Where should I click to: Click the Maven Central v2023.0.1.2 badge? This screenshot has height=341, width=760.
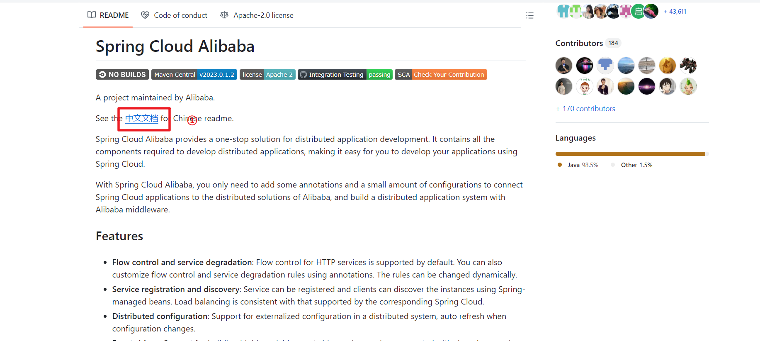(x=194, y=75)
